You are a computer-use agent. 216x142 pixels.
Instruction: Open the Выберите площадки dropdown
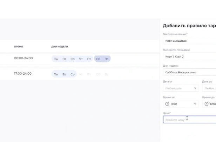[x=189, y=56]
